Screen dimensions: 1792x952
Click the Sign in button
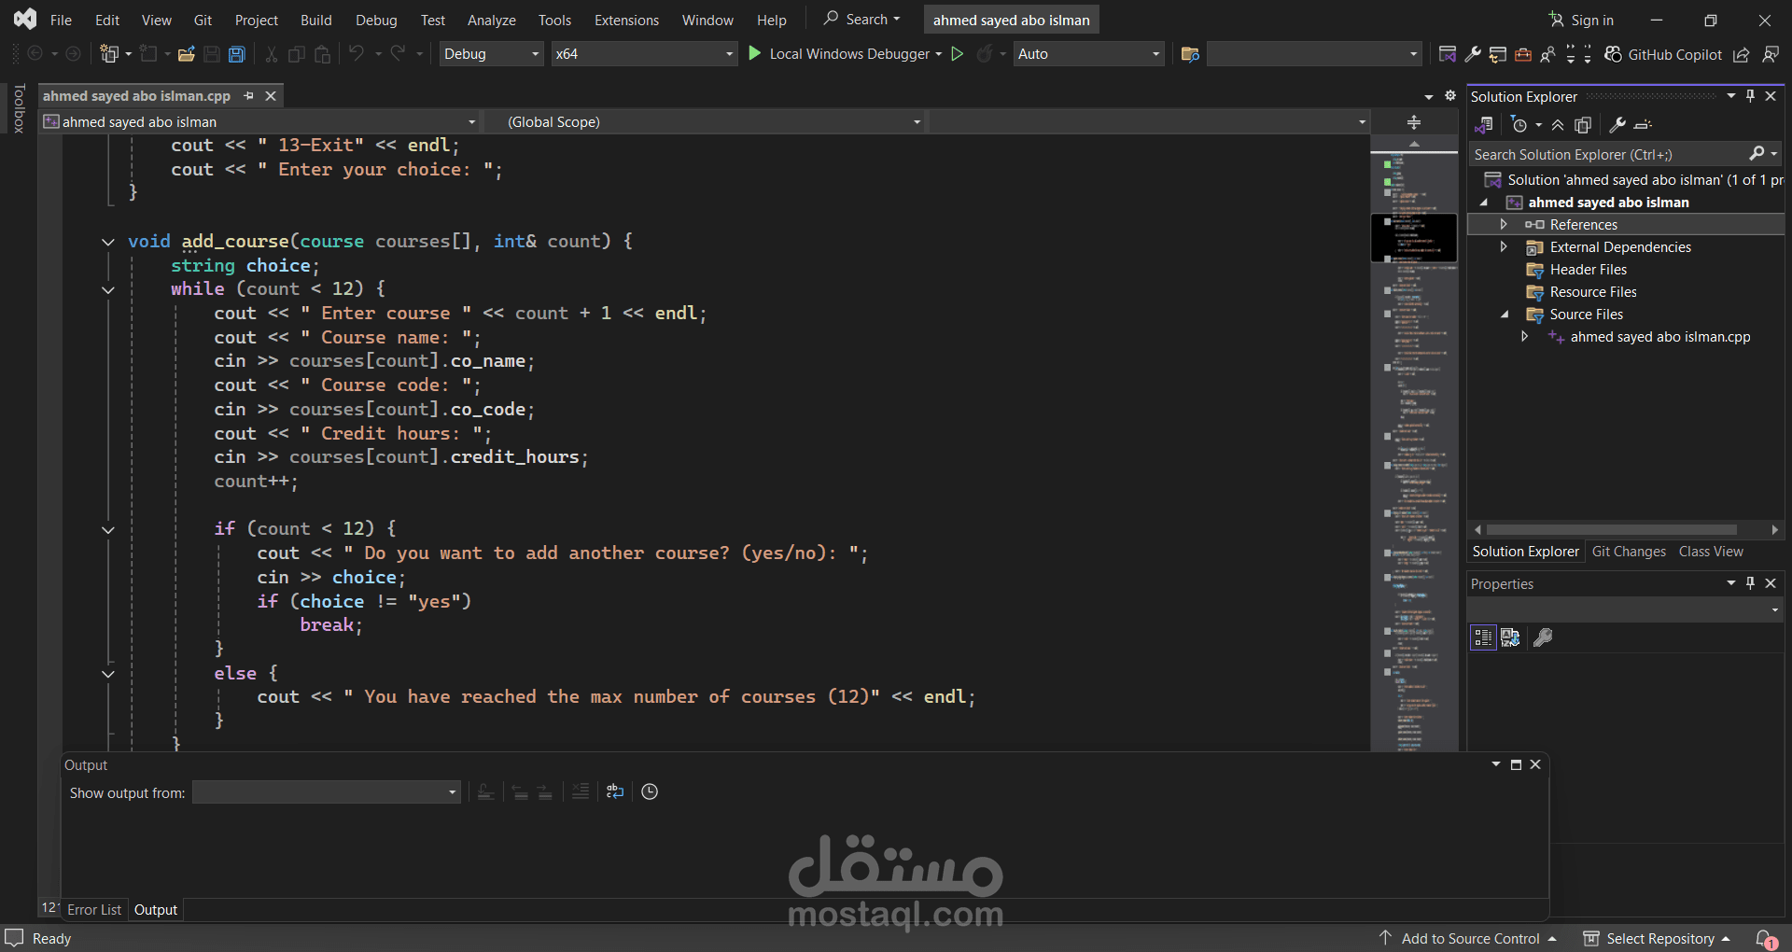(x=1581, y=20)
